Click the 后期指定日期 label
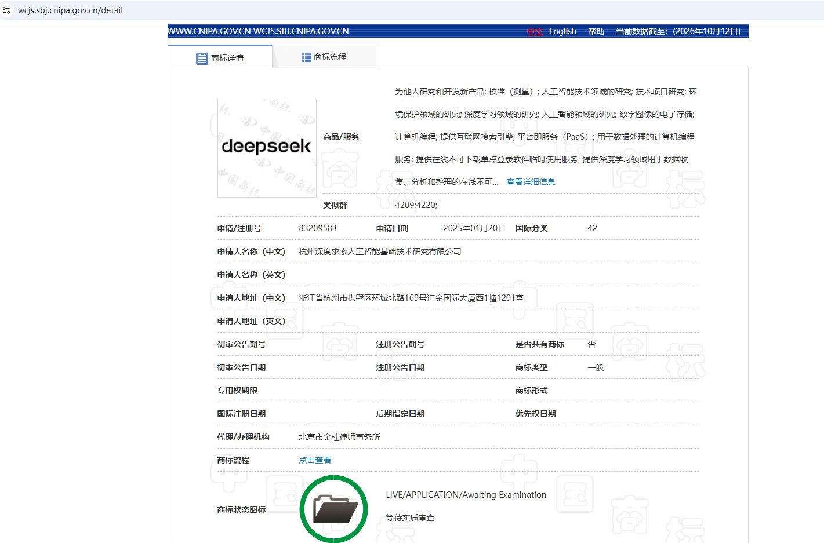Viewport: 824px width, 543px height. [x=400, y=414]
